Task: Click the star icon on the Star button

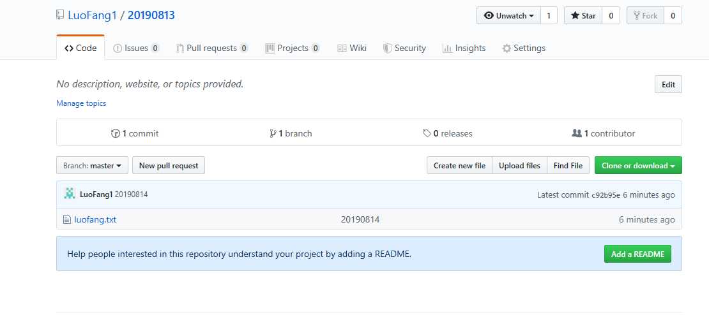Action: [x=575, y=16]
